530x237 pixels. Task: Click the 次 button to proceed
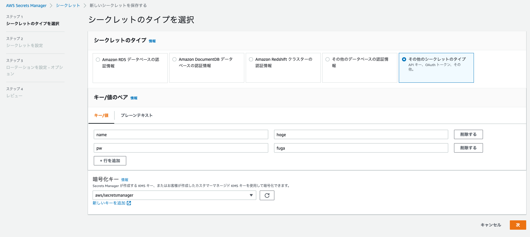click(518, 225)
